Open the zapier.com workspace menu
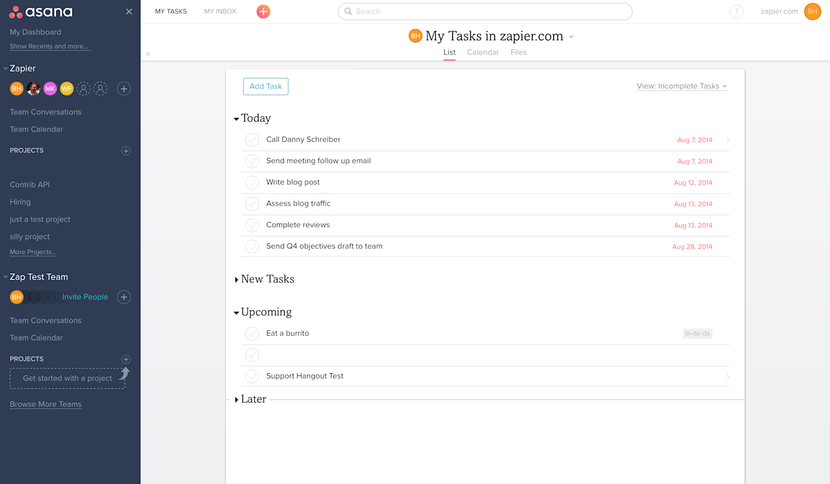830x484 pixels. pos(779,11)
